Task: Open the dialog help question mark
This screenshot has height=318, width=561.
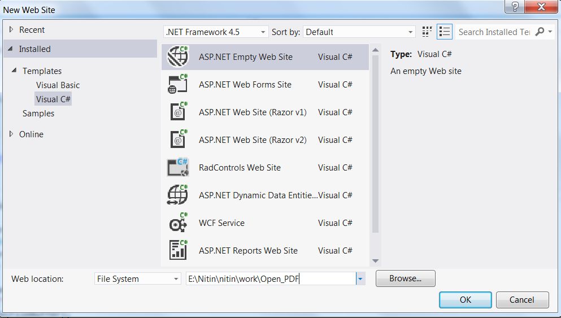Action: click(515, 6)
